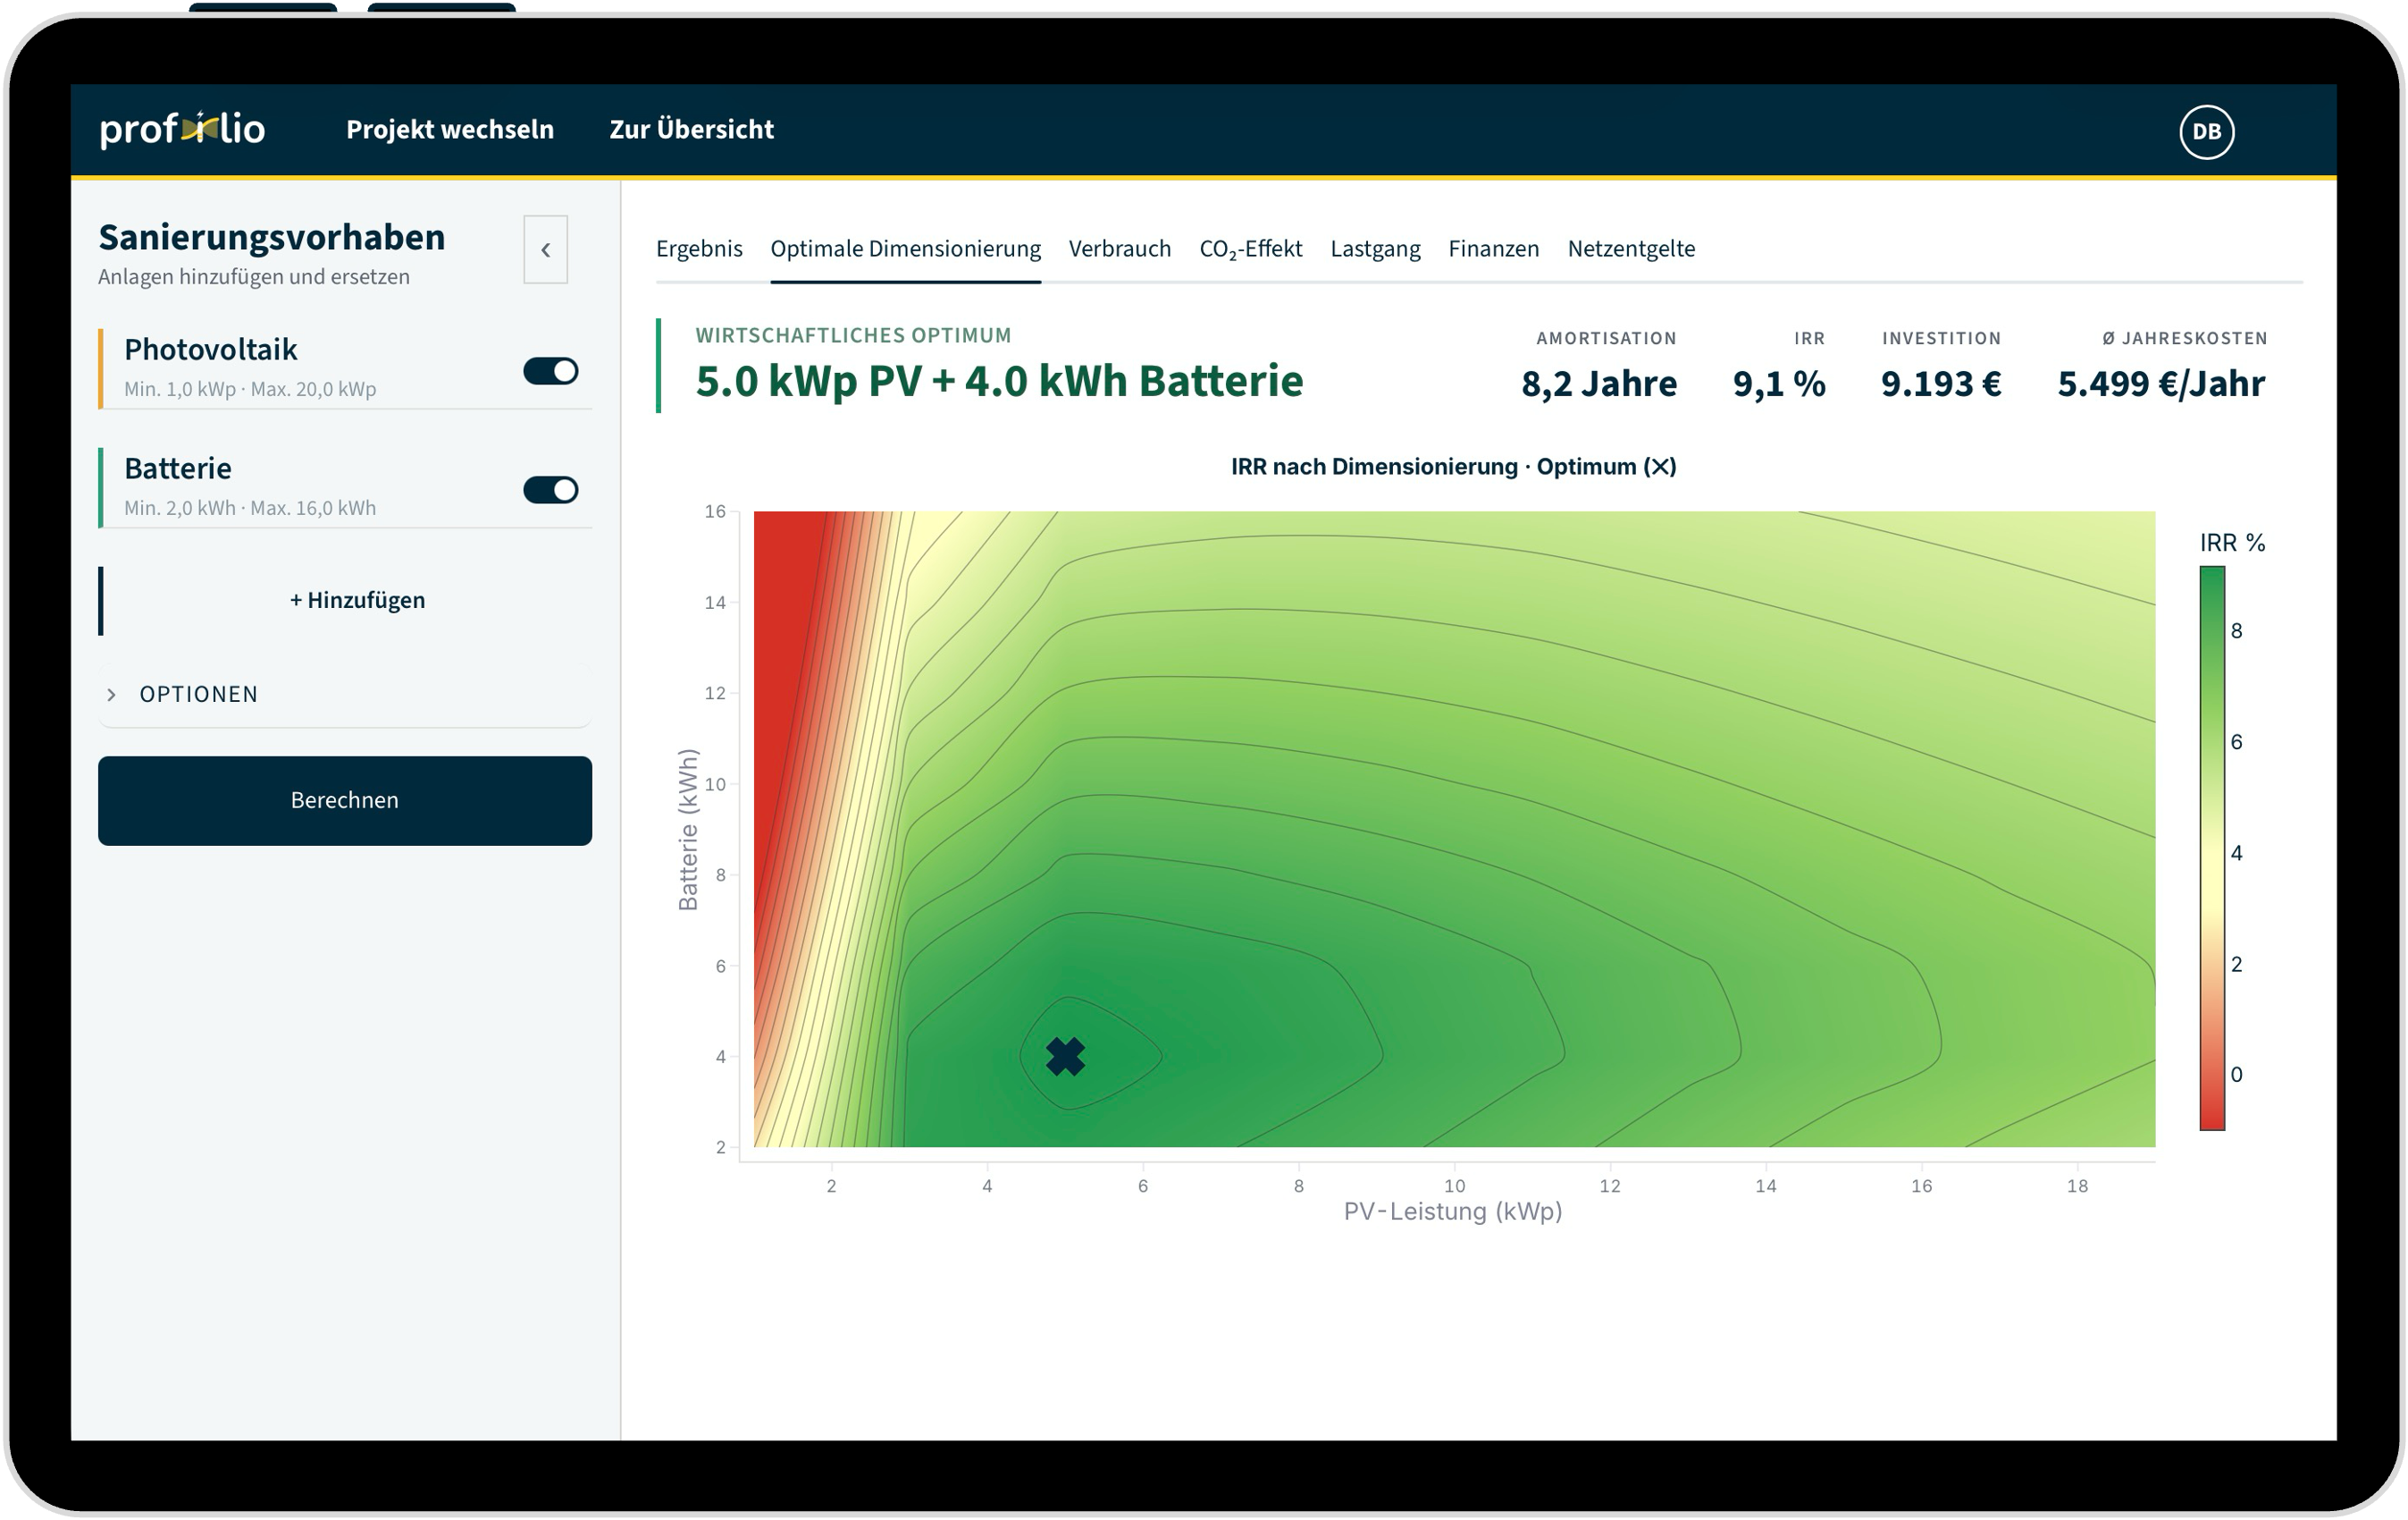The width and height of the screenshot is (2408, 1520).
Task: Click the Berechnen button
Action: click(345, 800)
